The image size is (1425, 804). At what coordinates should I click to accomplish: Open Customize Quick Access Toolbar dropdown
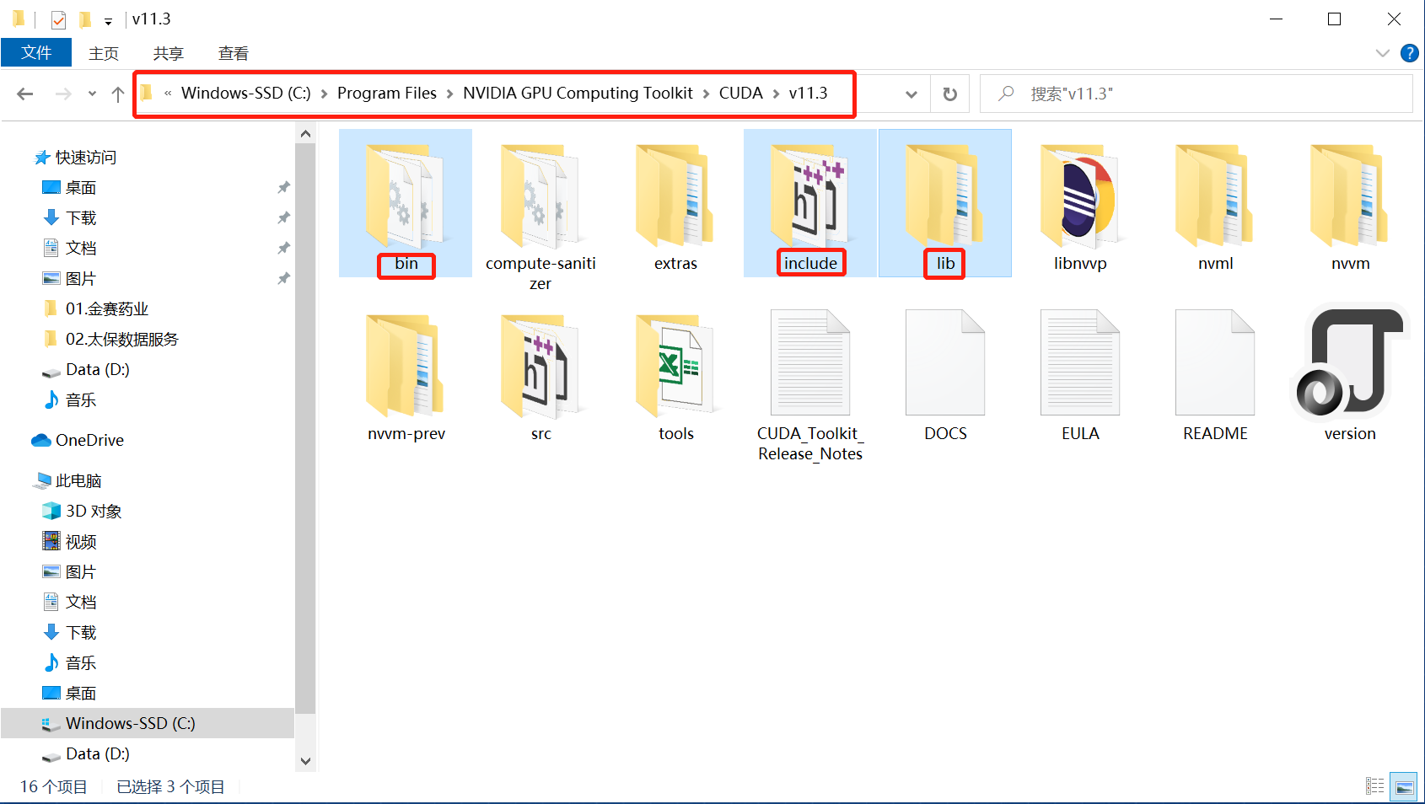(108, 20)
